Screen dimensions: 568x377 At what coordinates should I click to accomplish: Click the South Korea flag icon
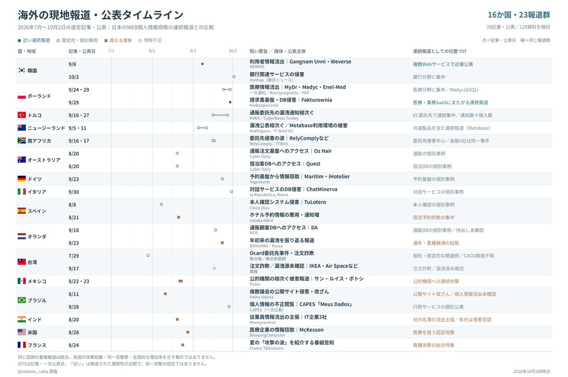(x=21, y=70)
